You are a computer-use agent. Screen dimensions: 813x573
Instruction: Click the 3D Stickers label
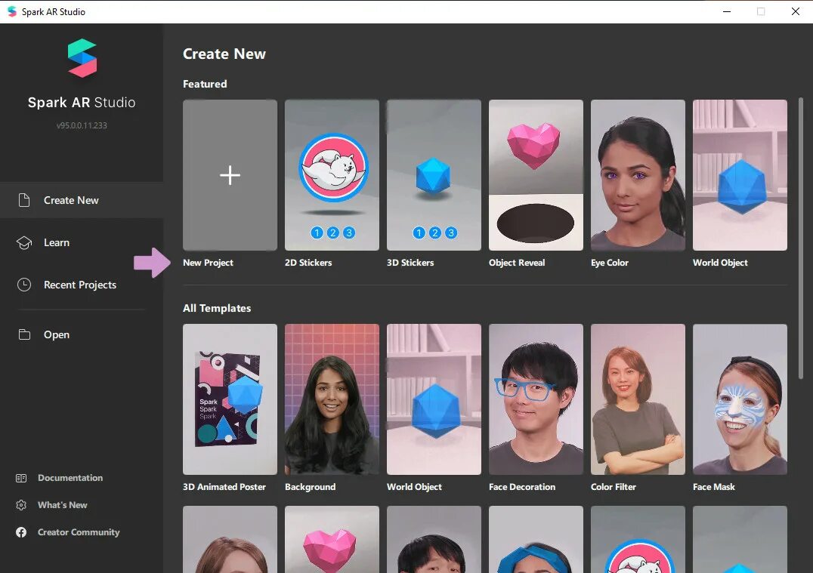click(x=410, y=263)
